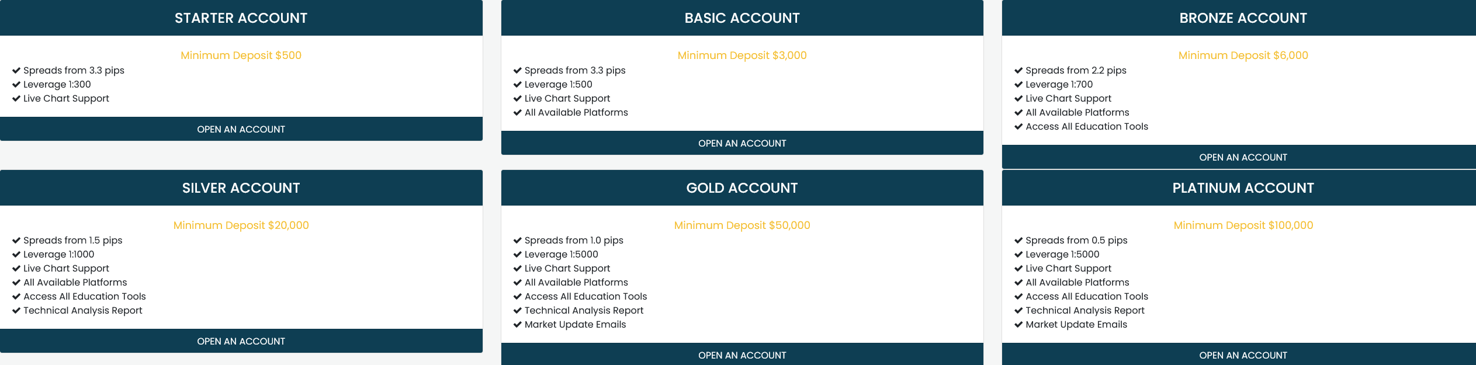The width and height of the screenshot is (1476, 365).
Task: Click the Platinum Account header
Action: 1243,188
